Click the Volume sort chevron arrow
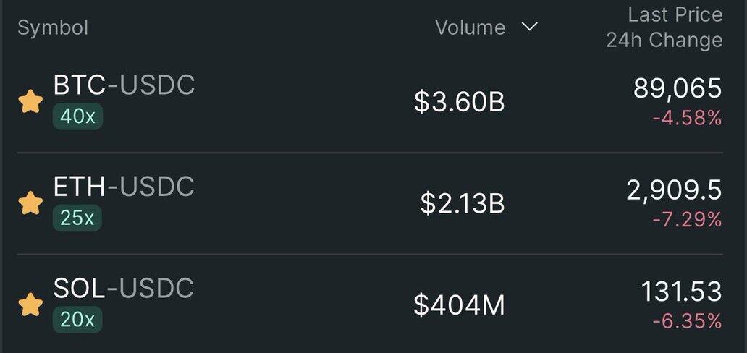This screenshot has height=353, width=747. point(530,27)
